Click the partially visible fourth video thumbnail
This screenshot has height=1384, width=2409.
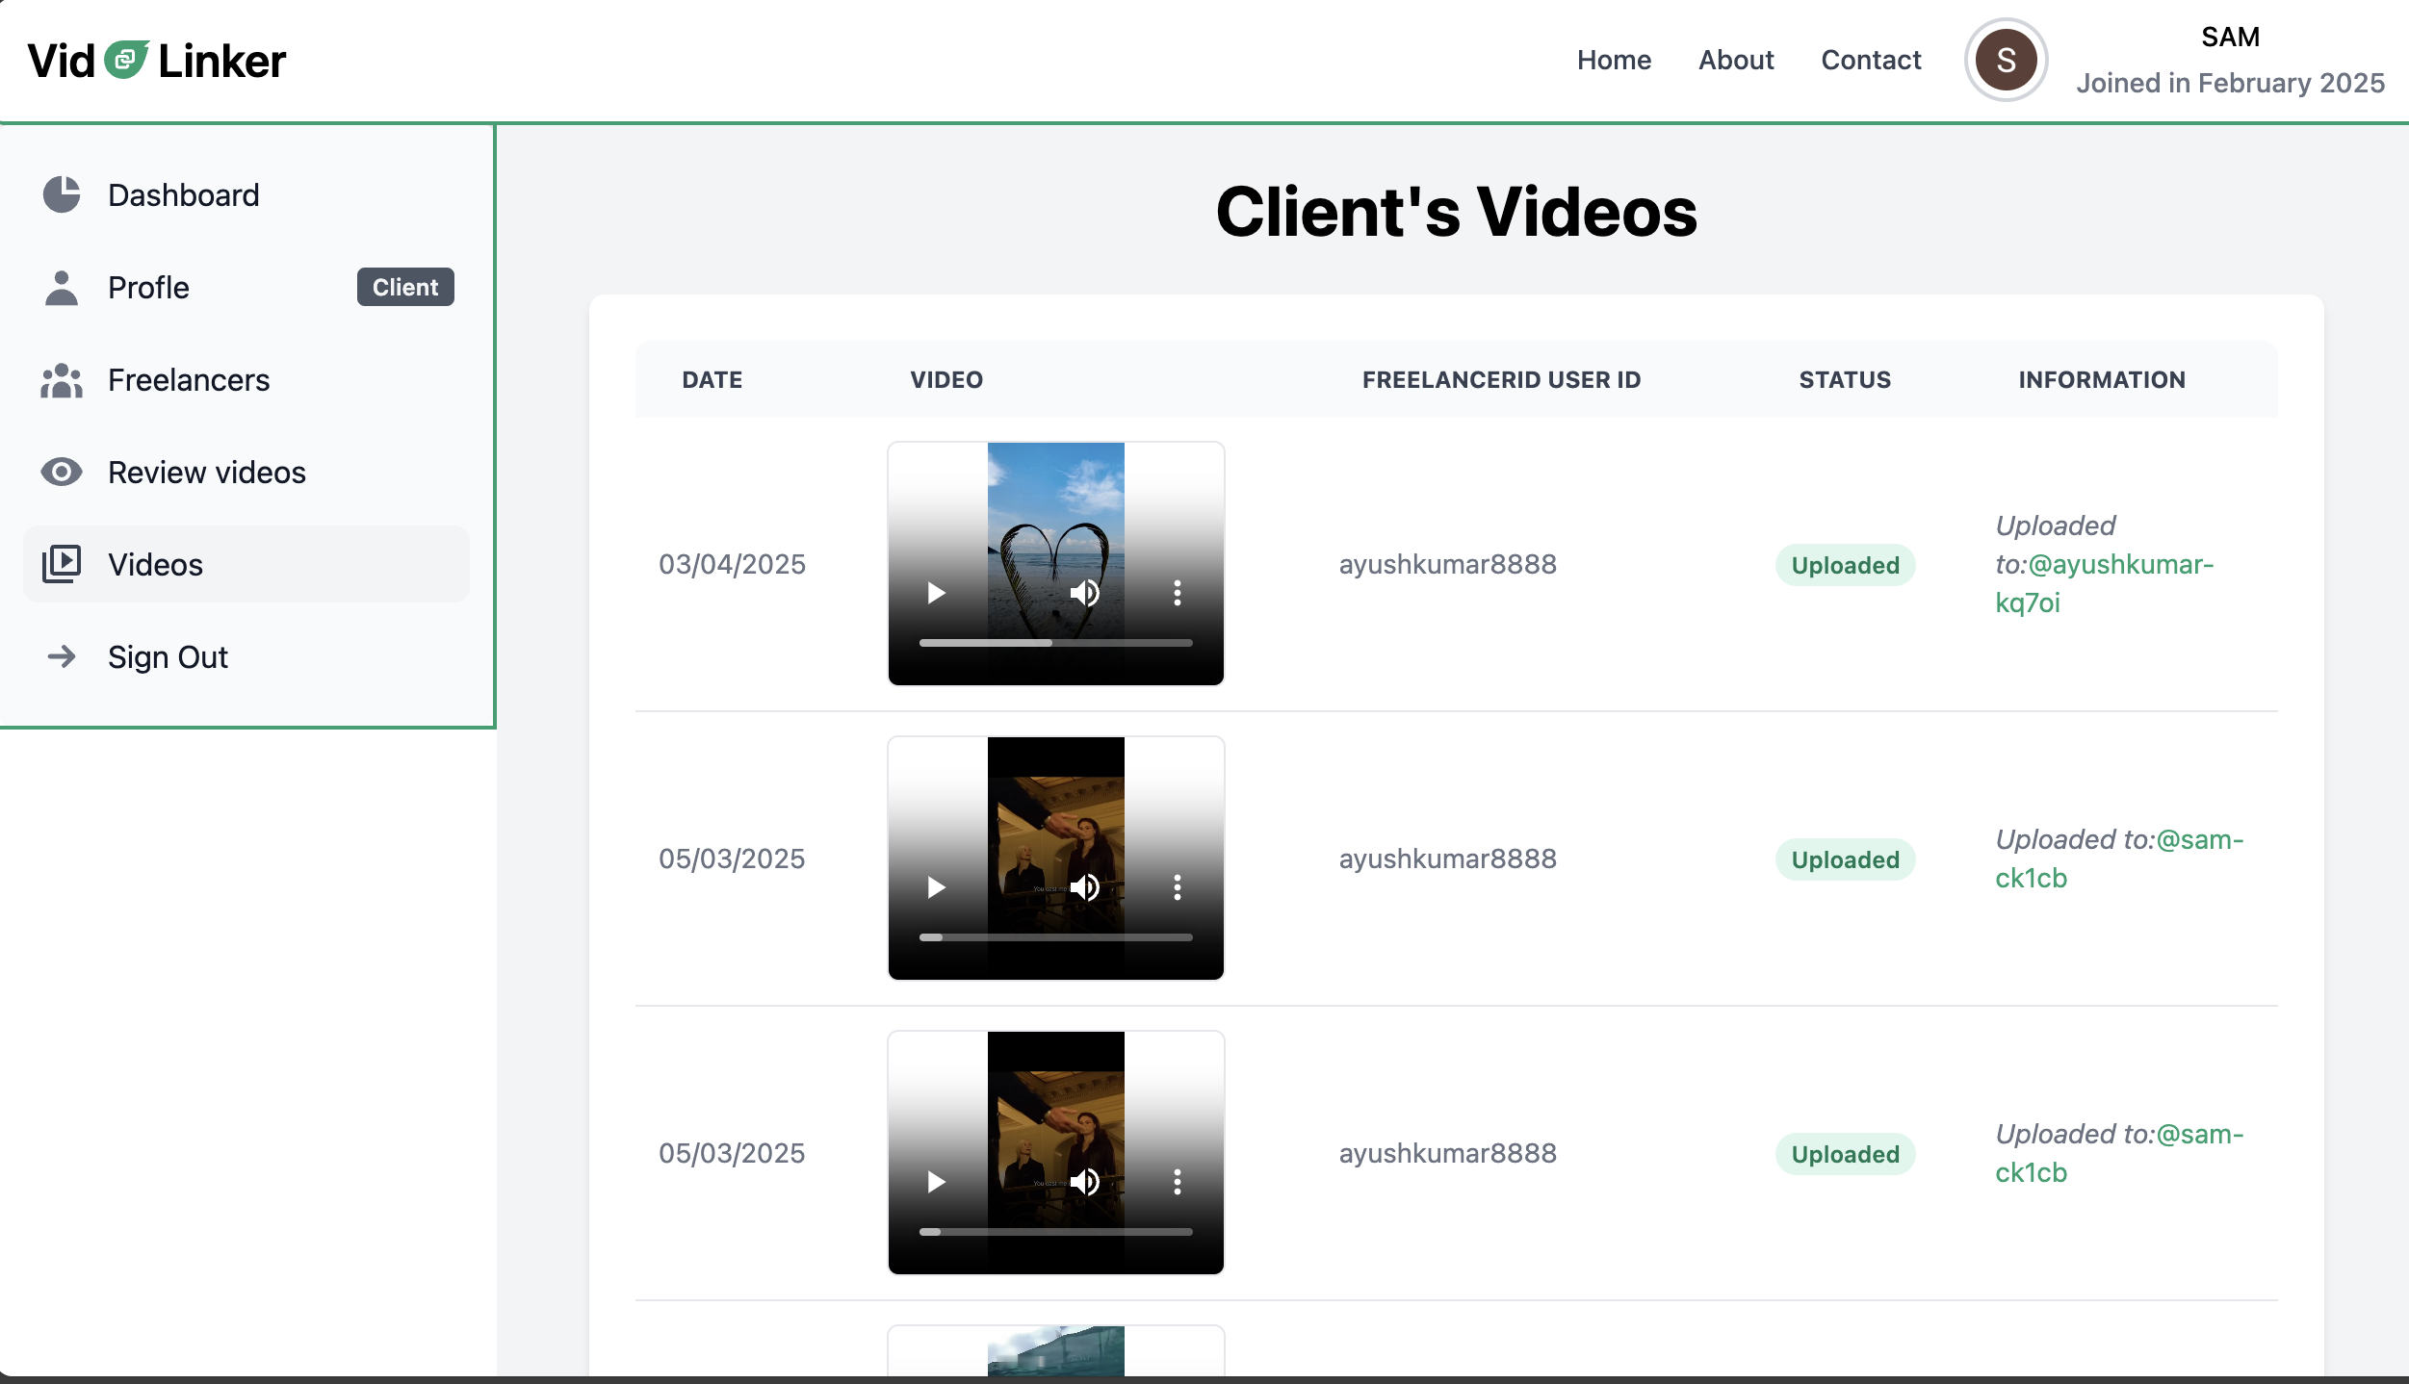click(x=1055, y=1351)
